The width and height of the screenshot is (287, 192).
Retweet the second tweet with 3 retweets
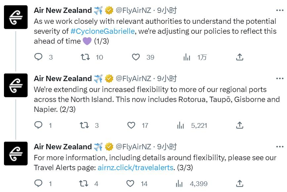click(84, 125)
